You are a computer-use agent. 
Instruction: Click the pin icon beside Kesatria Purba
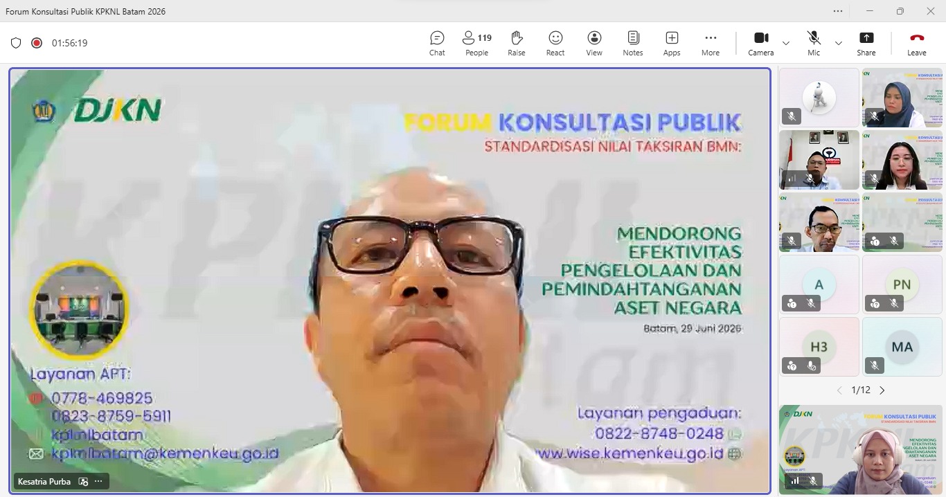click(x=83, y=481)
